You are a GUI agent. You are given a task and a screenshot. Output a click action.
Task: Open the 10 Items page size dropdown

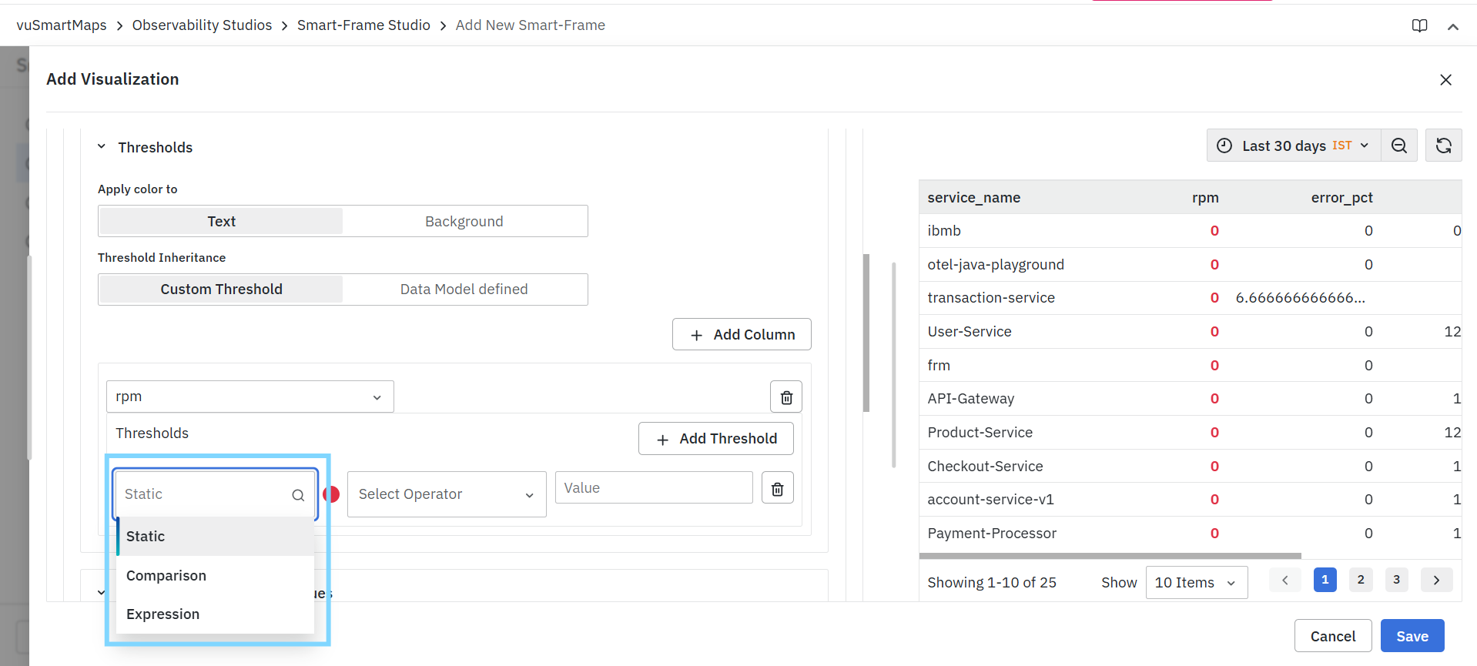point(1197,583)
